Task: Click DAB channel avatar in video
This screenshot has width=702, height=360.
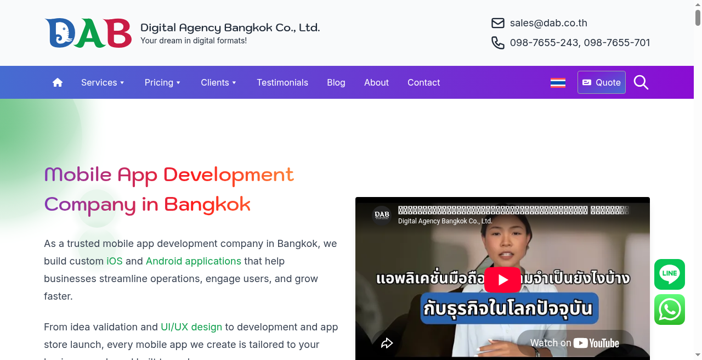Action: click(x=382, y=215)
